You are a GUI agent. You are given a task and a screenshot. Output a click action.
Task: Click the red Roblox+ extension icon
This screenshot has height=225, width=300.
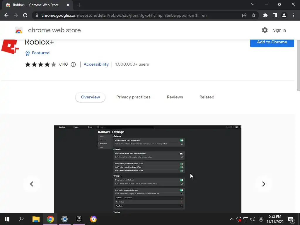point(10,47)
